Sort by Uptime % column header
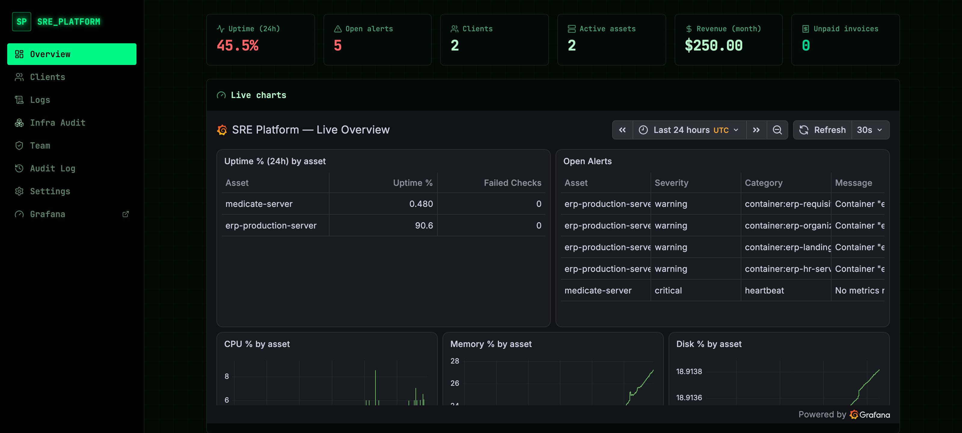Viewport: 962px width, 433px height. click(x=412, y=183)
